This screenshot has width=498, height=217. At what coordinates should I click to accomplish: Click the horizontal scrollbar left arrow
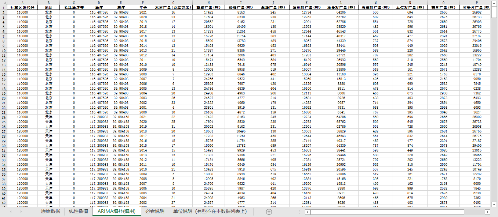[308, 212]
